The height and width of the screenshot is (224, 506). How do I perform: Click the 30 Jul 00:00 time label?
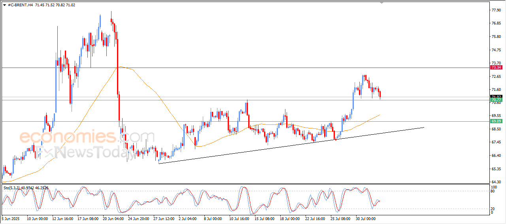[x=366, y=218]
